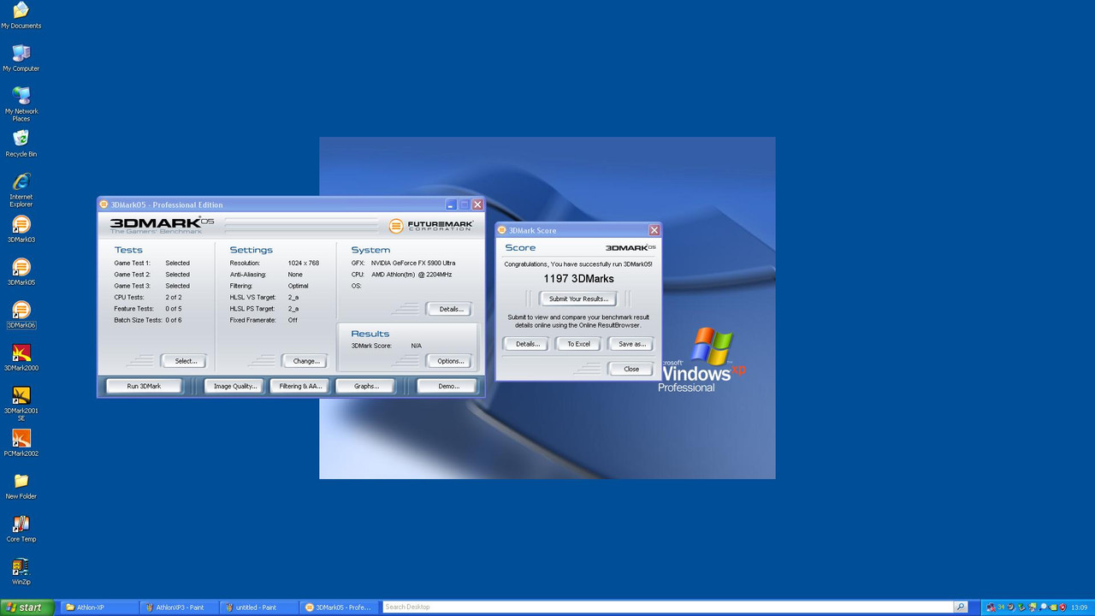Click the 3DMark05 title bar icon

(104, 204)
